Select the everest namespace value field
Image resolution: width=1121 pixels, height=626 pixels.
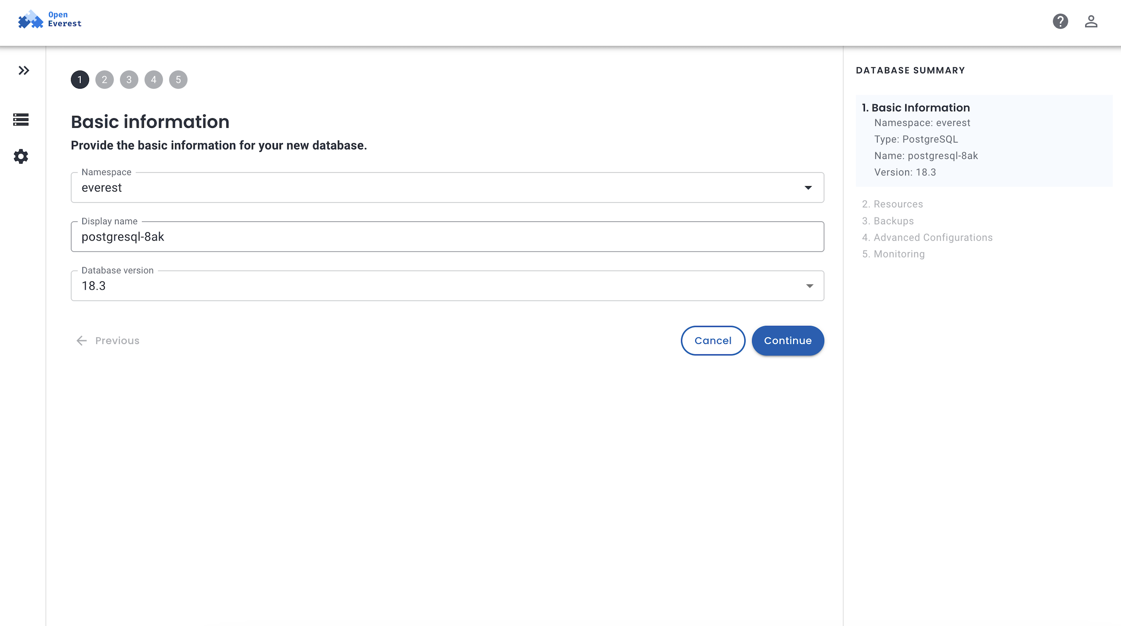coord(447,187)
